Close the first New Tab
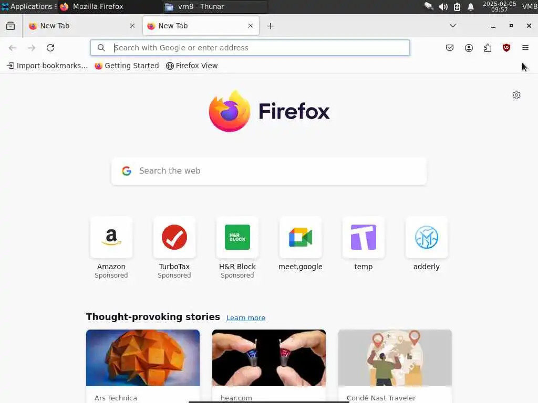Image resolution: width=538 pixels, height=403 pixels. coord(132,26)
